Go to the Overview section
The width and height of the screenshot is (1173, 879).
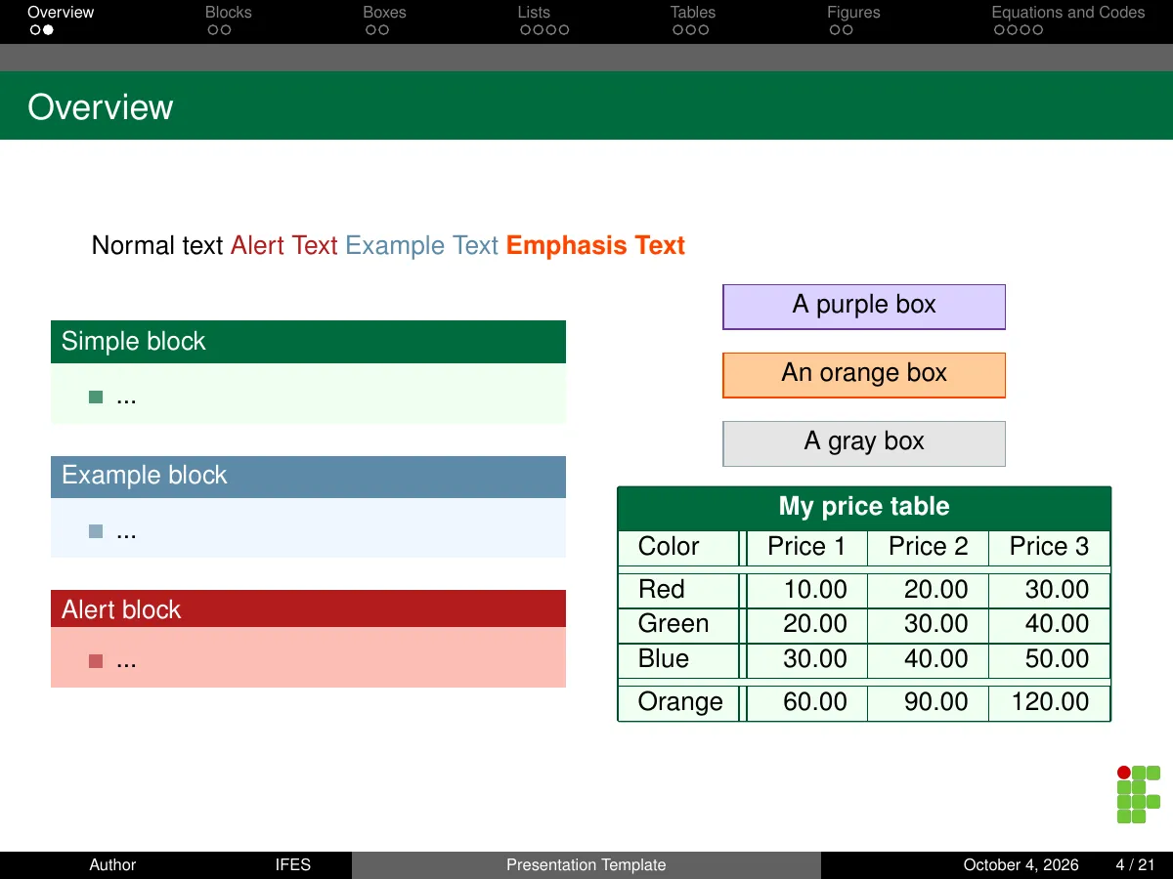click(x=61, y=13)
